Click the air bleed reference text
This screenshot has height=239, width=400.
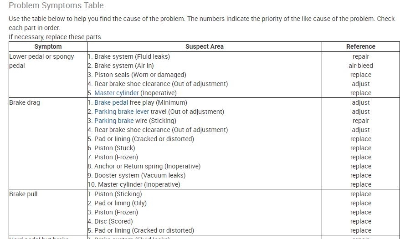pyautogui.click(x=360, y=66)
